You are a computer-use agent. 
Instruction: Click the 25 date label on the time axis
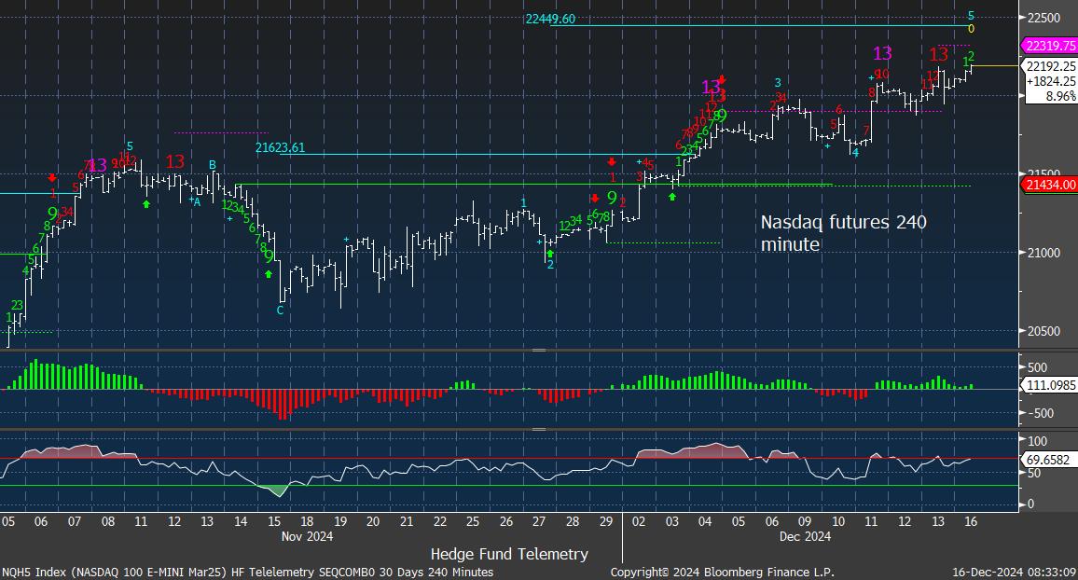[472, 521]
